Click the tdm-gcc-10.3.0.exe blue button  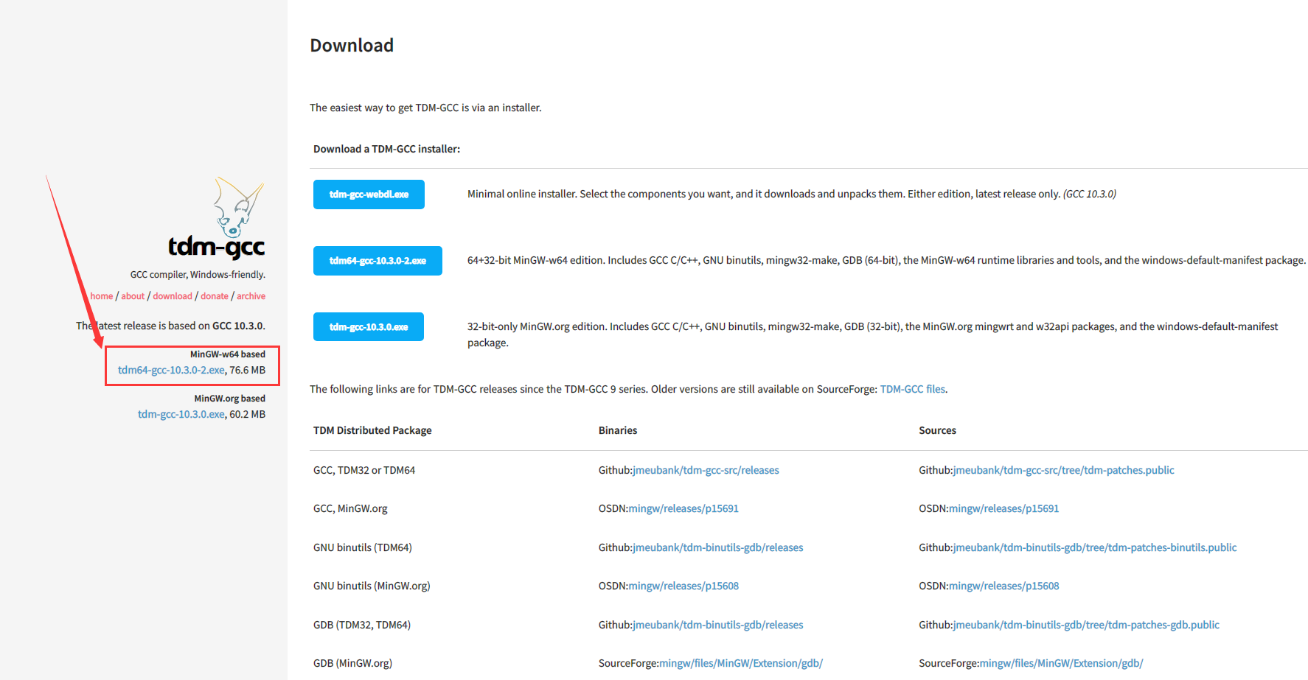pyautogui.click(x=369, y=327)
